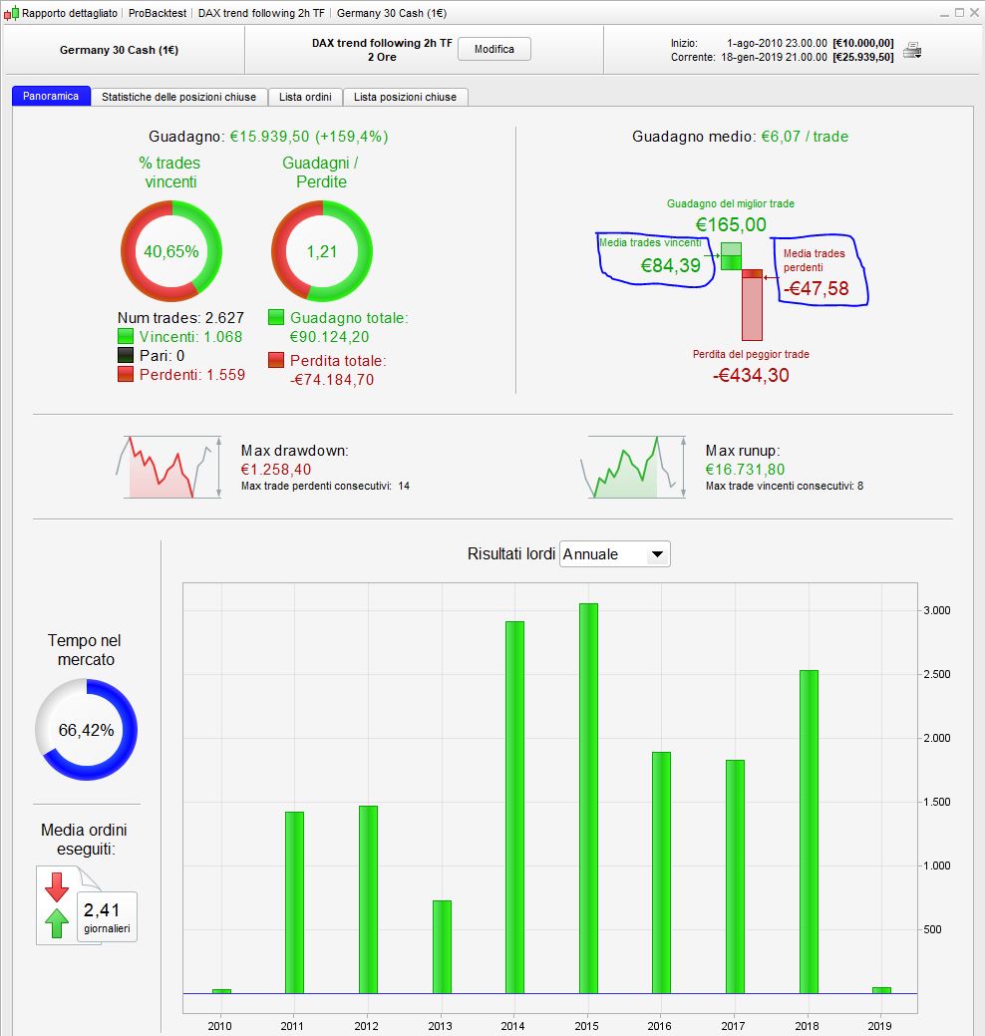
Task: Click the printer icon in the header
Action: 912,50
